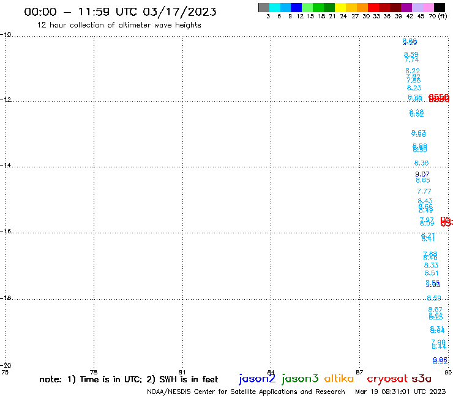This screenshot has width=453, height=397.
Task: Select the dark red 's3a' satellite label
Action: [x=422, y=379]
